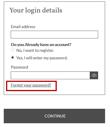Reset your password via the underlined link
The width and height of the screenshot is (110, 127).
31,85
